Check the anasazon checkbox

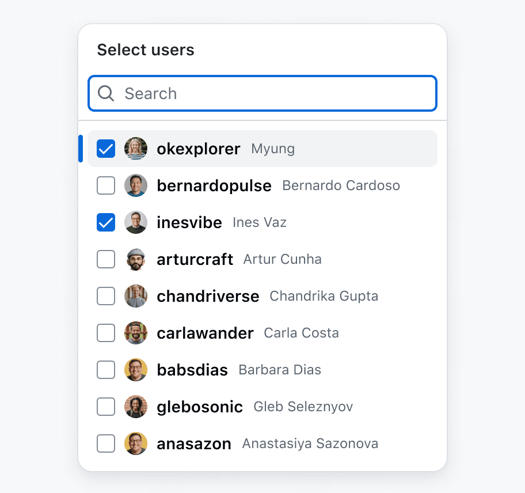106,443
